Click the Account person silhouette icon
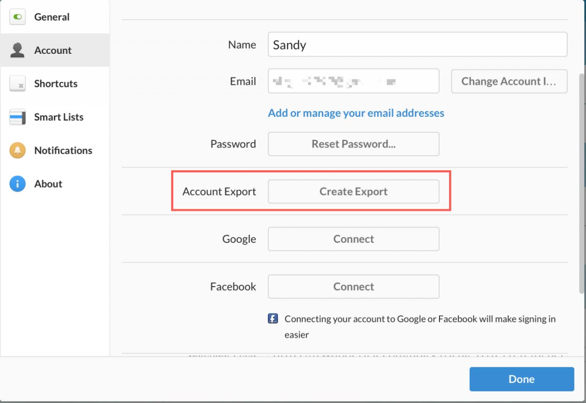 tap(17, 50)
